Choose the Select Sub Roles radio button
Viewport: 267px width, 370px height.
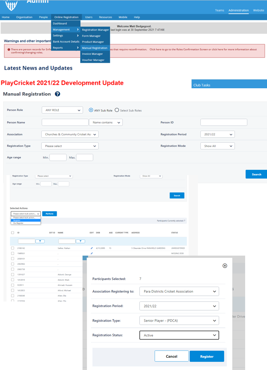[x=117, y=110]
